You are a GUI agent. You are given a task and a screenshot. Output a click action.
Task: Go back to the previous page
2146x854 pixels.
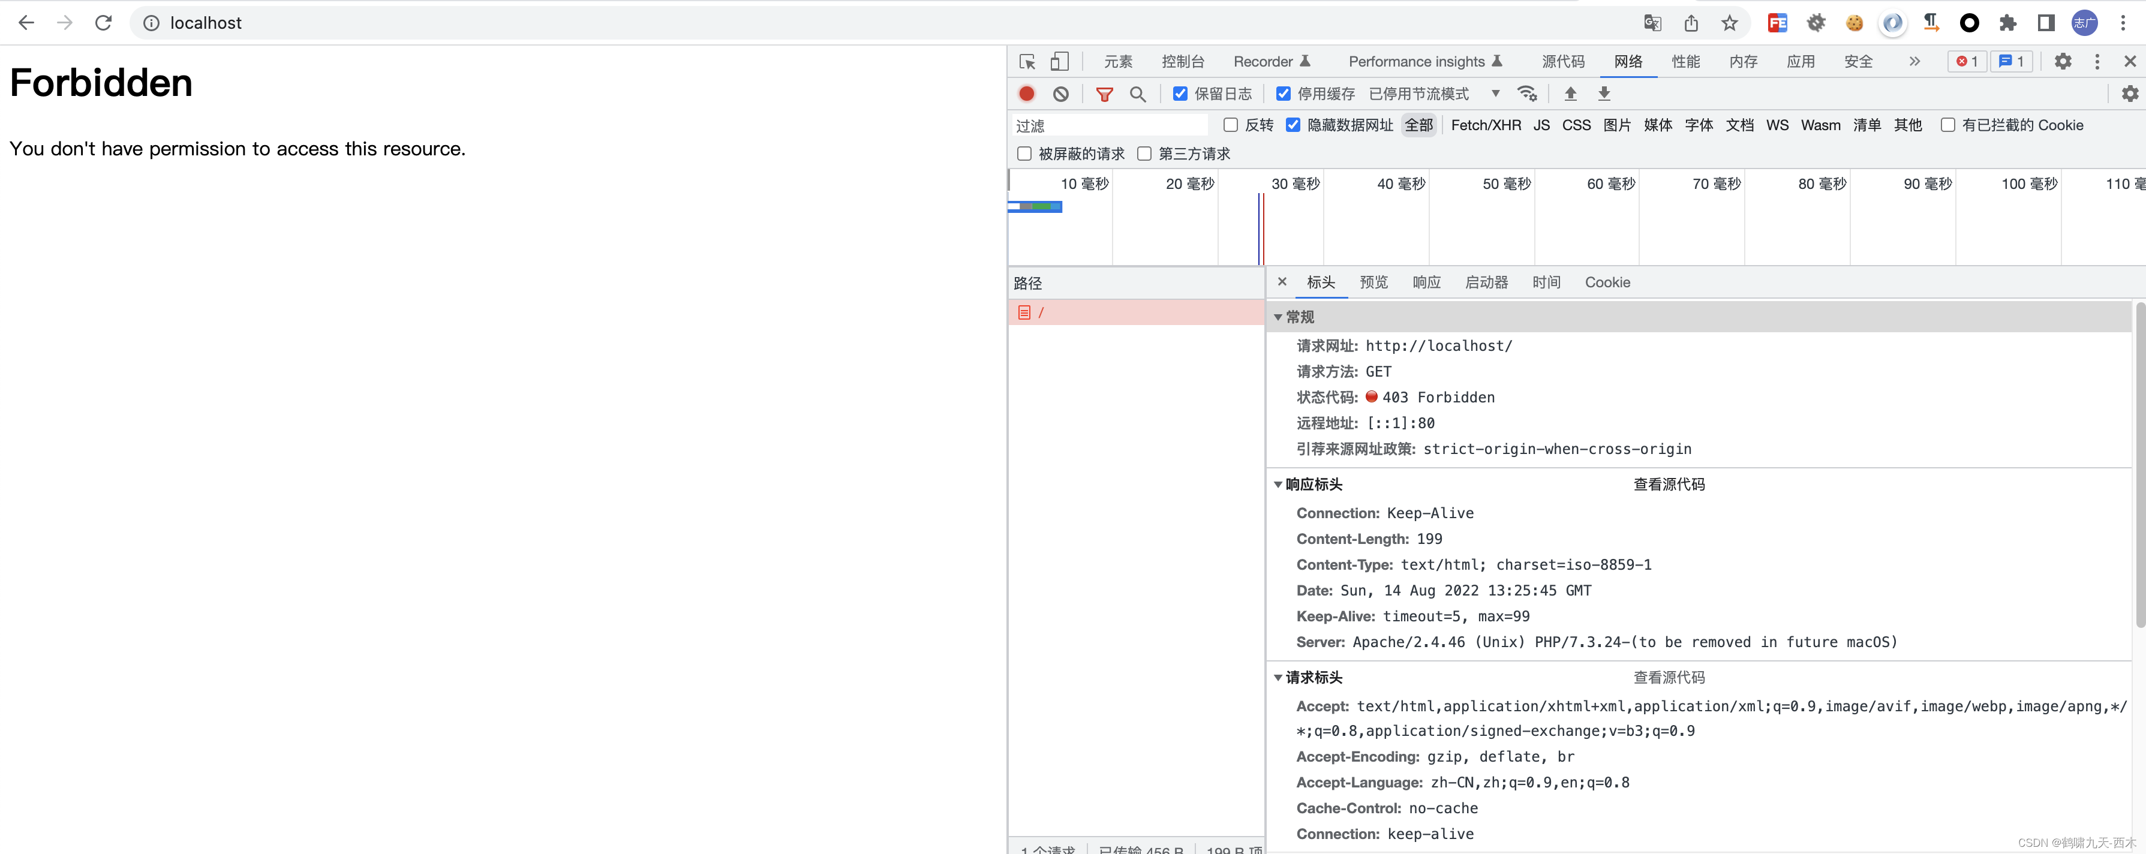(26, 23)
